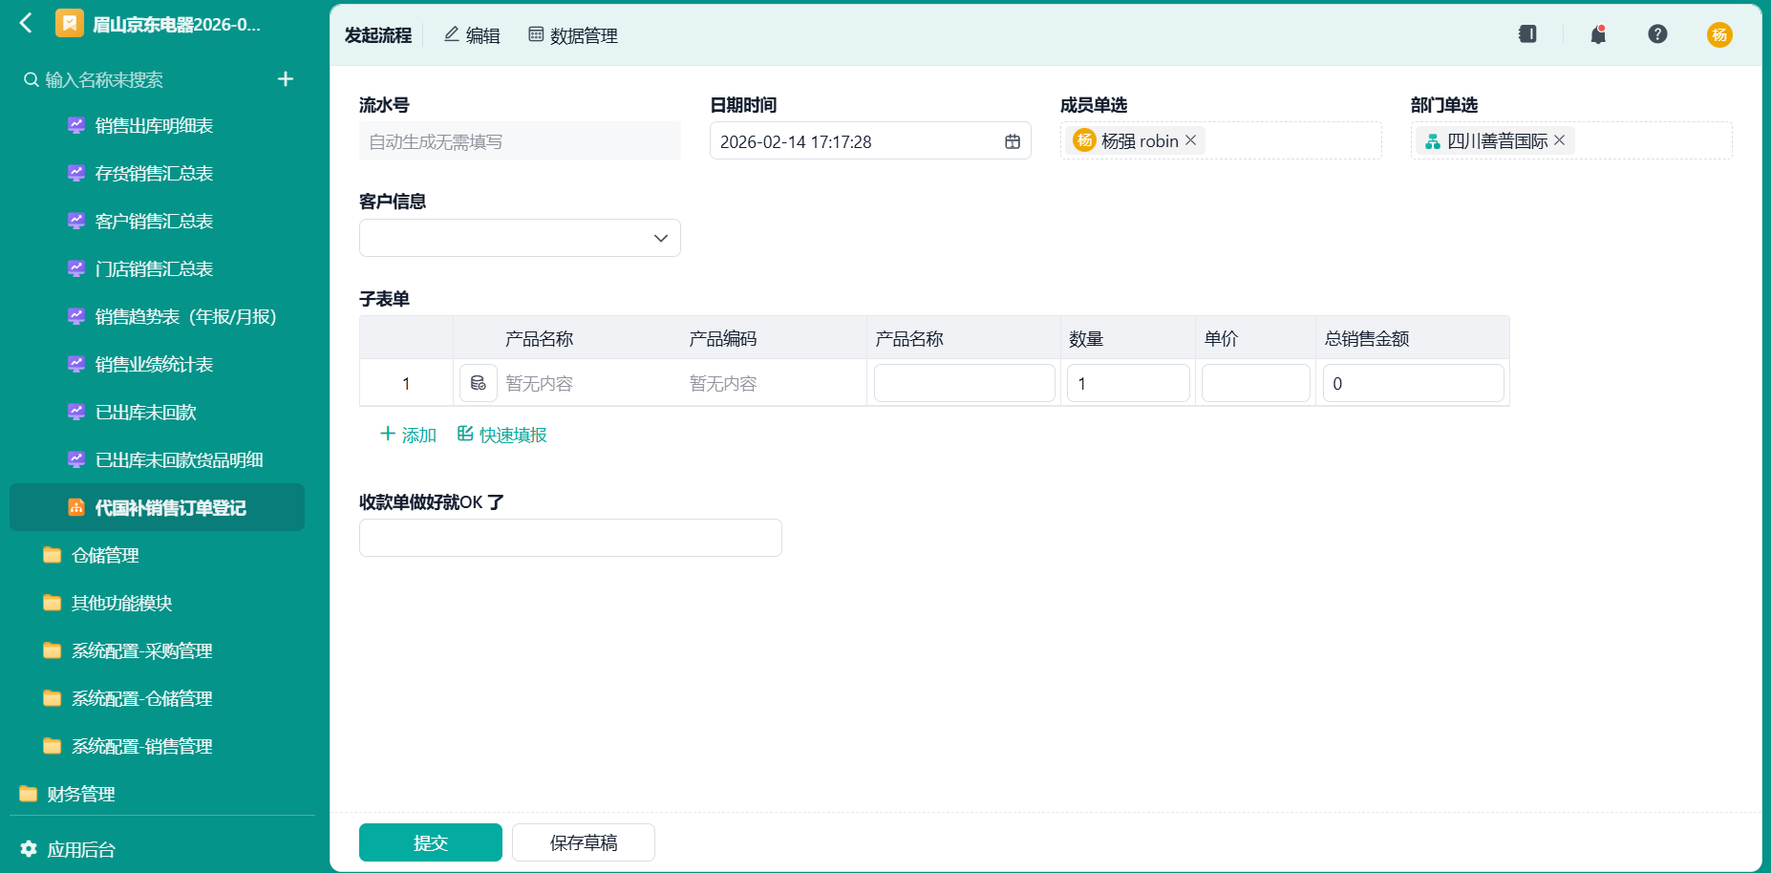
Task: Click the dark notebook icon in top bar
Action: 1527,34
